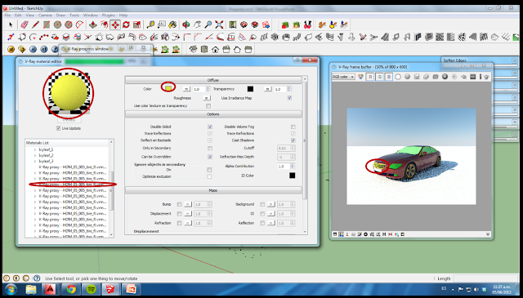Toggle the Cast Shadows checkbox
This screenshot has width=523, height=298.
(x=293, y=140)
